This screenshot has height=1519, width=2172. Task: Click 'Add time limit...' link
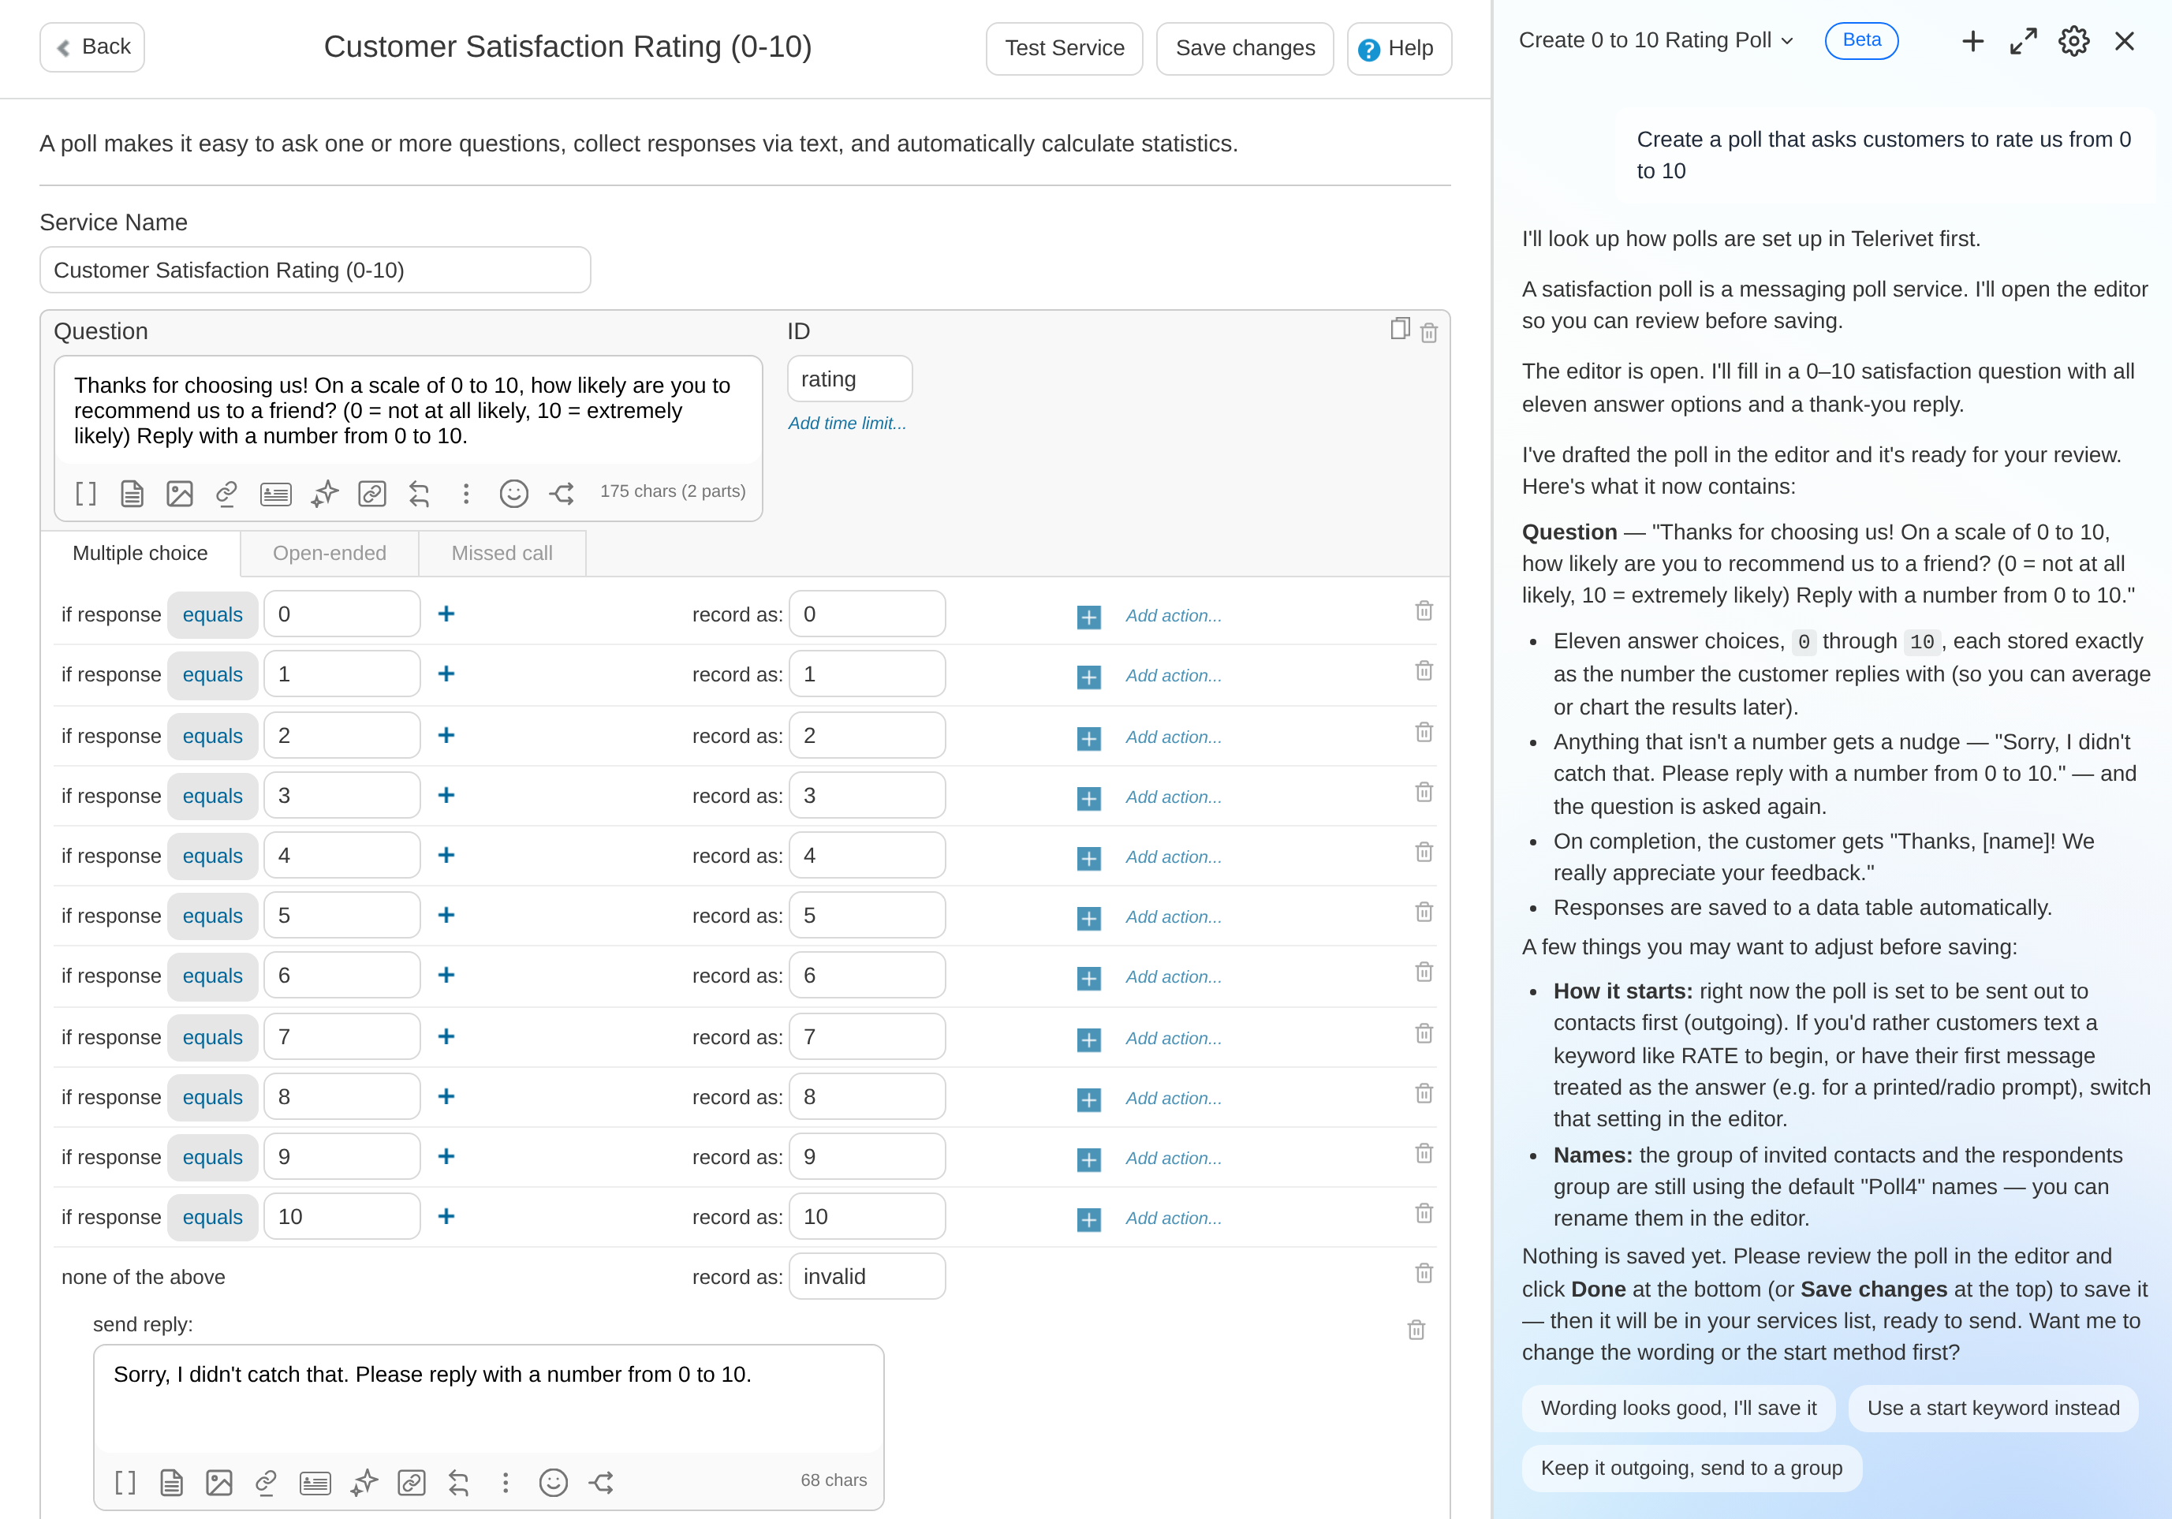tap(847, 424)
